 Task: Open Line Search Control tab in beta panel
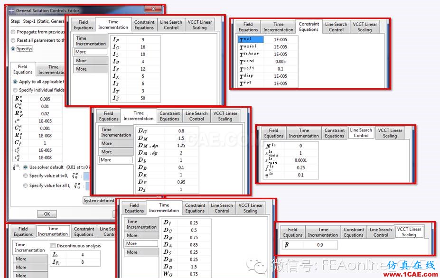[x=381, y=232]
